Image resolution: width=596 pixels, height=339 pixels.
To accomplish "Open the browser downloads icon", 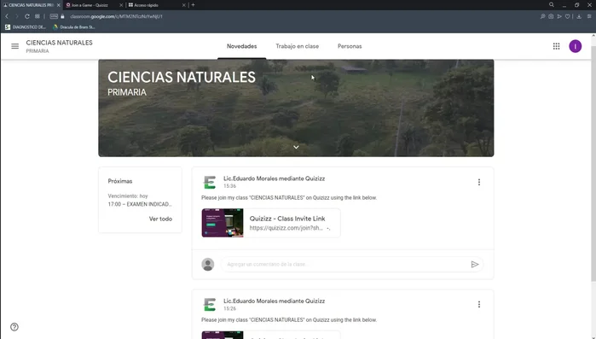I will pyautogui.click(x=579, y=16).
